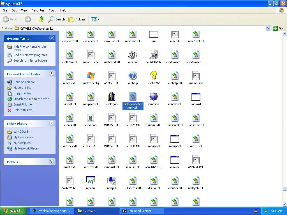Open the Help menu

(x=63, y=10)
